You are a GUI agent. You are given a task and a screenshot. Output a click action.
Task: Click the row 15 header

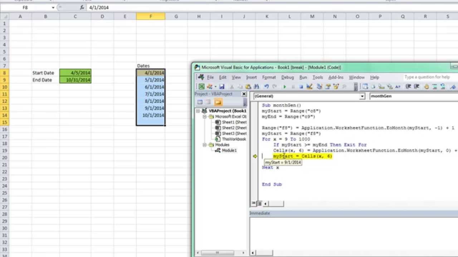5,122
